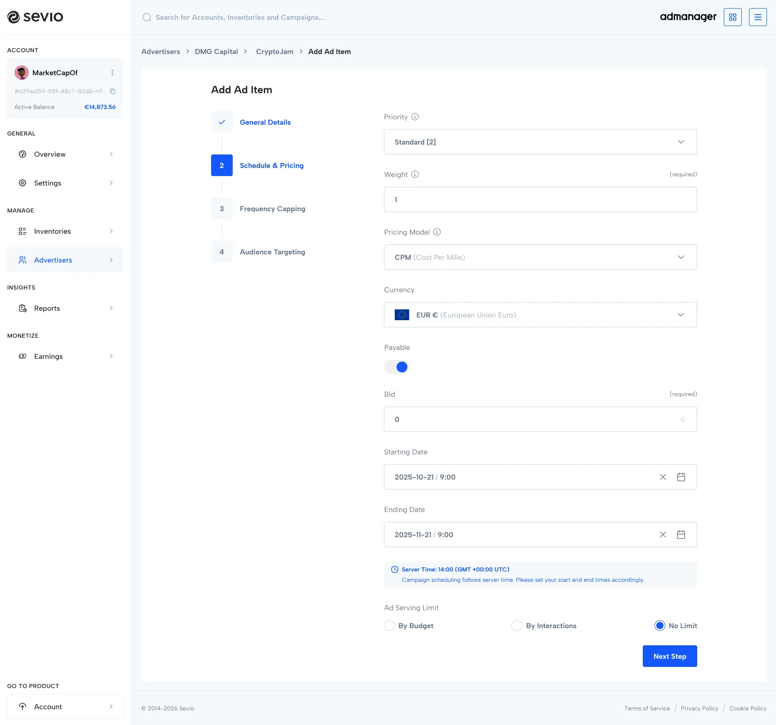Click the Earnings money icon
This screenshot has width=776, height=725.
click(23, 356)
